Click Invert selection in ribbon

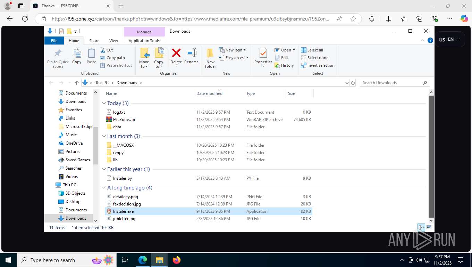click(x=318, y=65)
